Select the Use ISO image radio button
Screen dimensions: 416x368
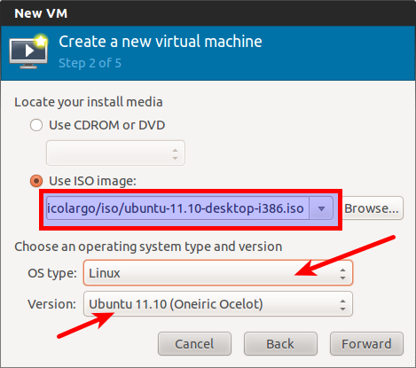click(36, 181)
